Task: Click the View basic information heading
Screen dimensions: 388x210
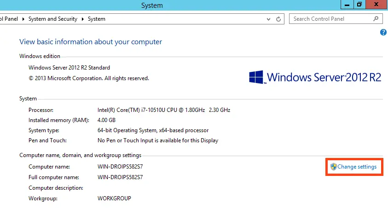Action: (x=91, y=42)
